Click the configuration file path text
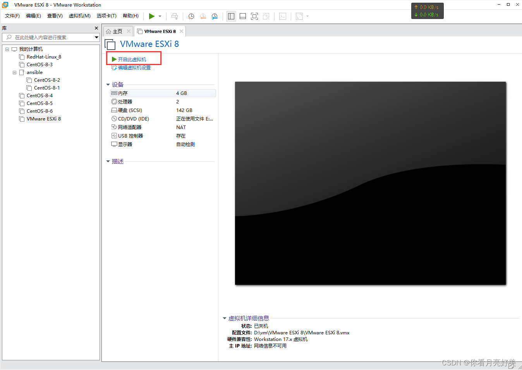 coord(302,333)
